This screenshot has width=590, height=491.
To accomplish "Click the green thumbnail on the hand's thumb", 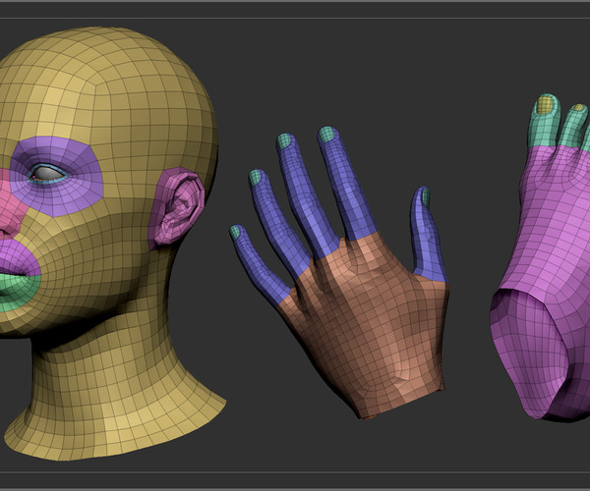I will [x=426, y=196].
